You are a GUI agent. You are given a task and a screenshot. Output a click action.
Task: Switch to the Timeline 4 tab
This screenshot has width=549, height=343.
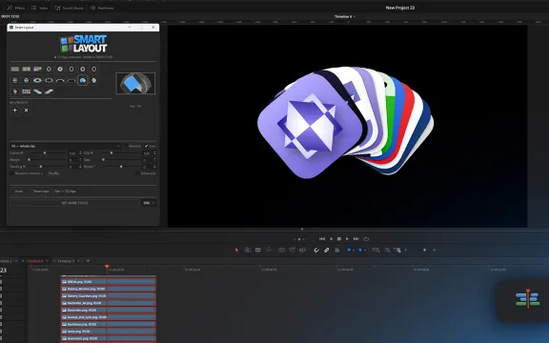(35, 261)
